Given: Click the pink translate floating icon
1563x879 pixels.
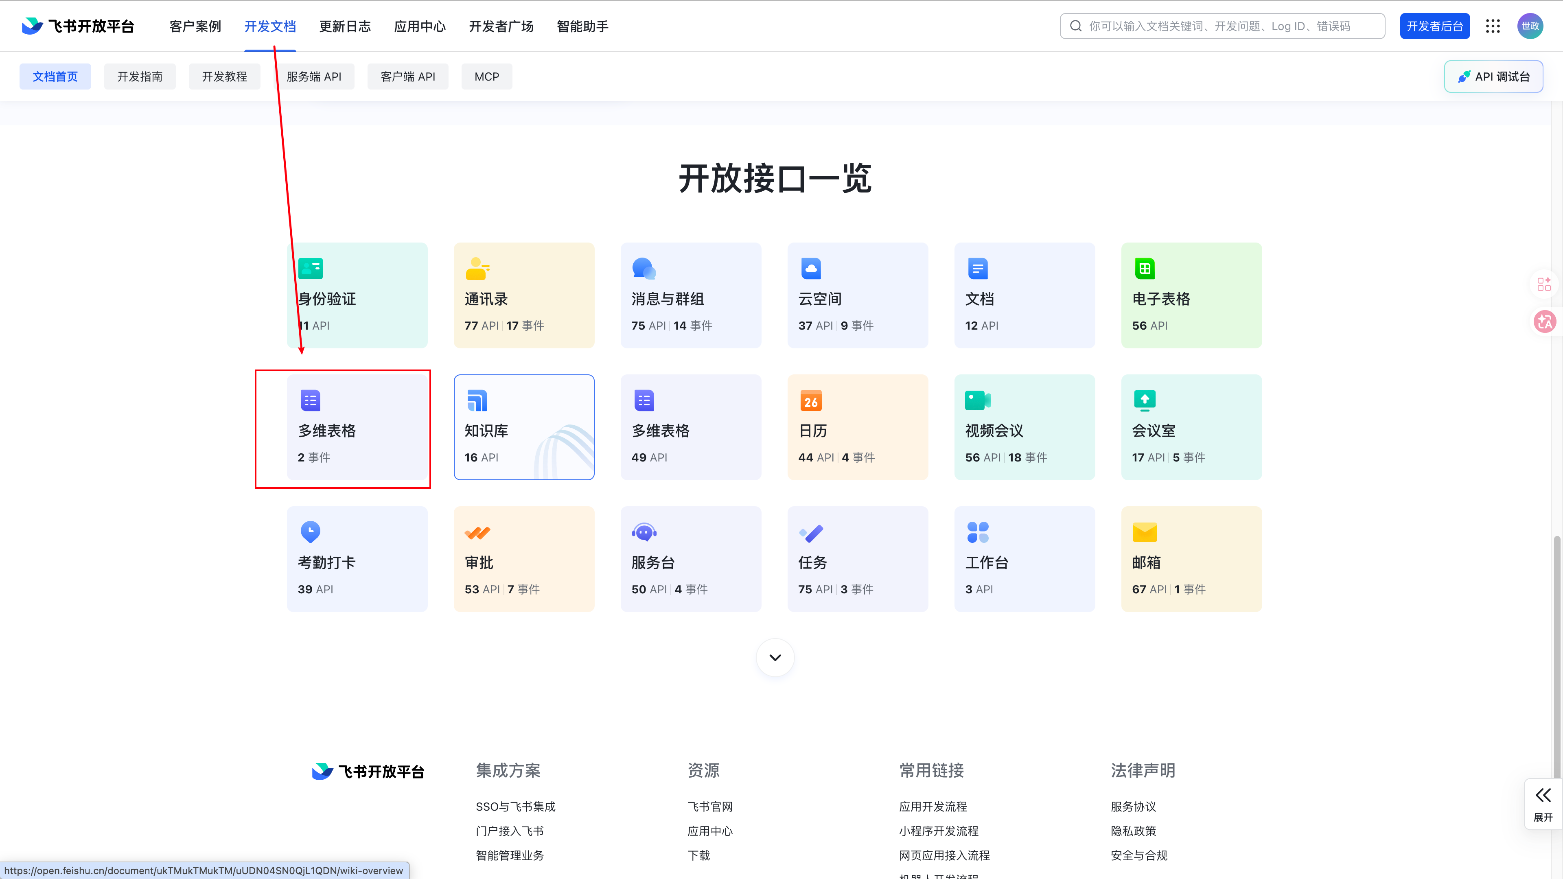Looking at the screenshot, I should (x=1544, y=321).
